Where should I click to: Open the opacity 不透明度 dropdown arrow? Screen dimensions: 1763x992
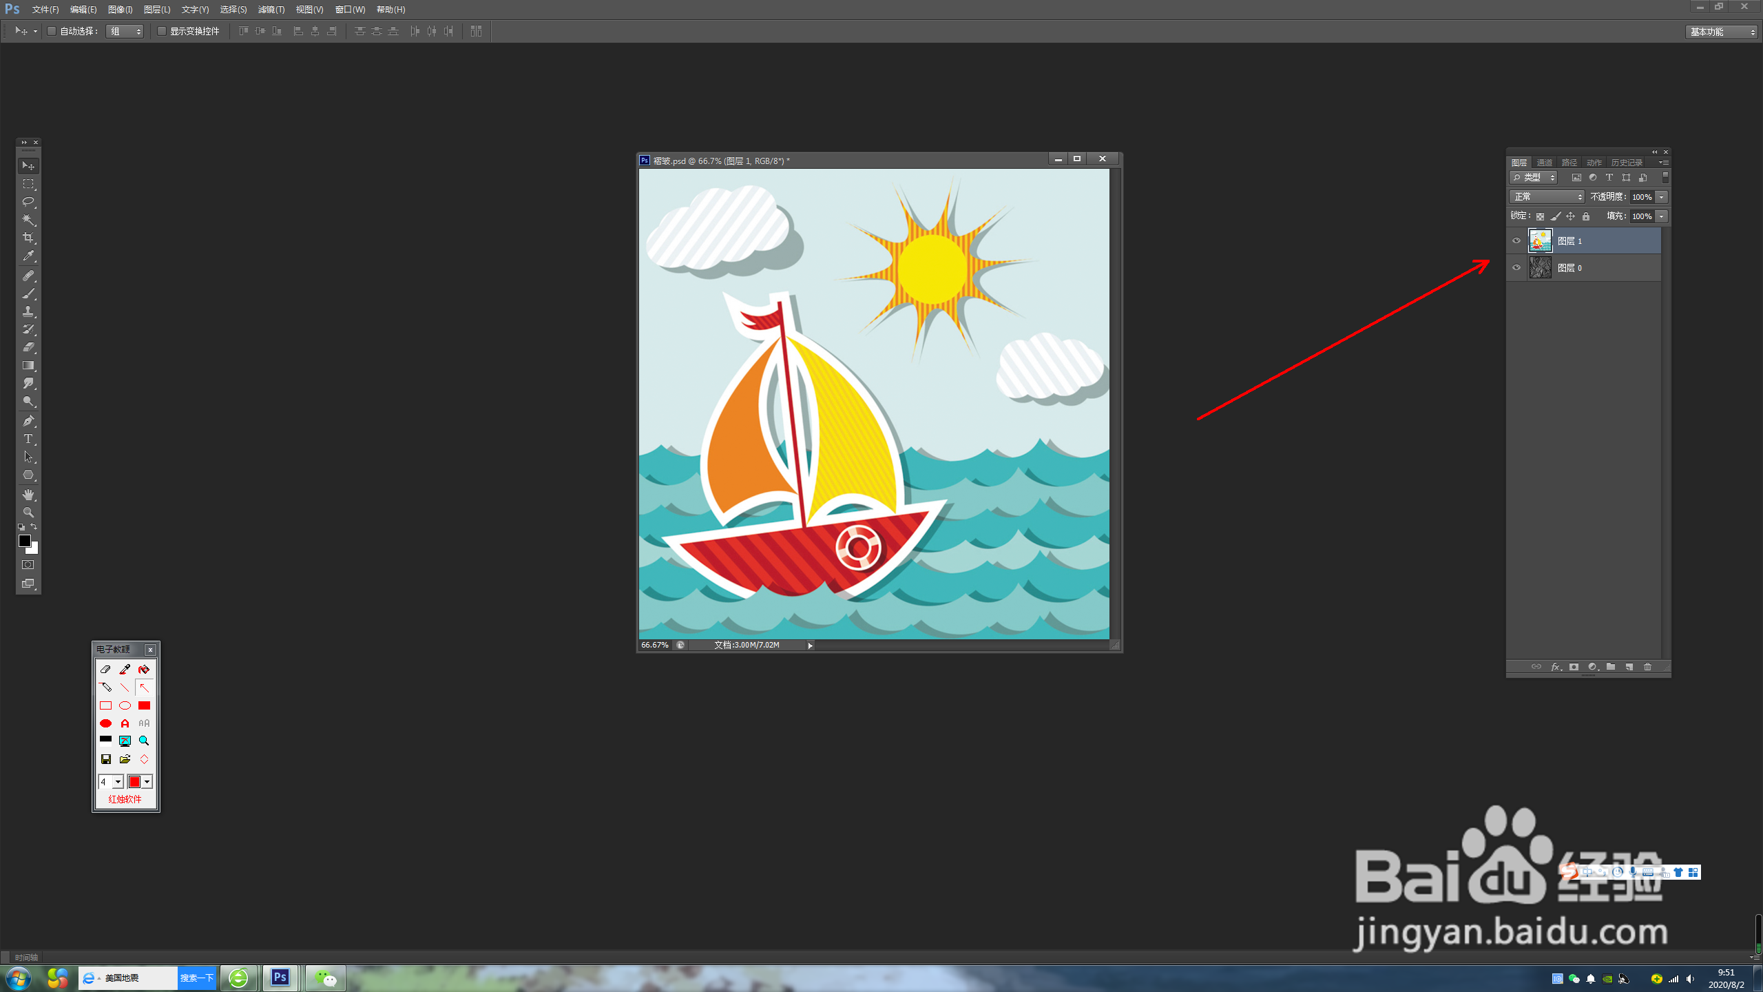1662,197
